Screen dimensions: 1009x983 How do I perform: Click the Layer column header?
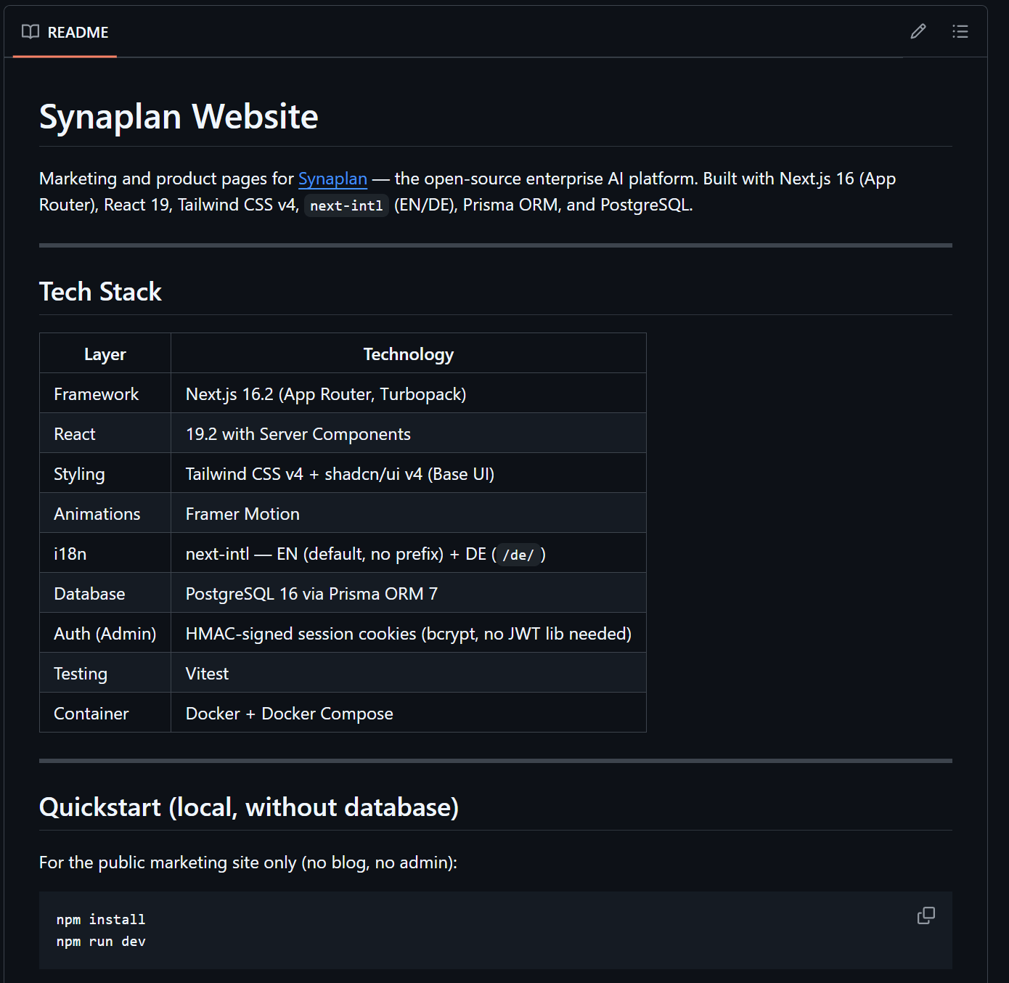tap(105, 354)
